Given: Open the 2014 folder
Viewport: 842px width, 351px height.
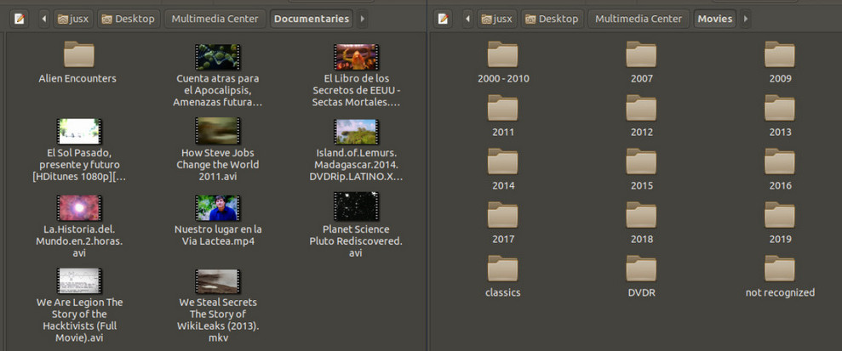Looking at the screenshot, I should pos(502,161).
